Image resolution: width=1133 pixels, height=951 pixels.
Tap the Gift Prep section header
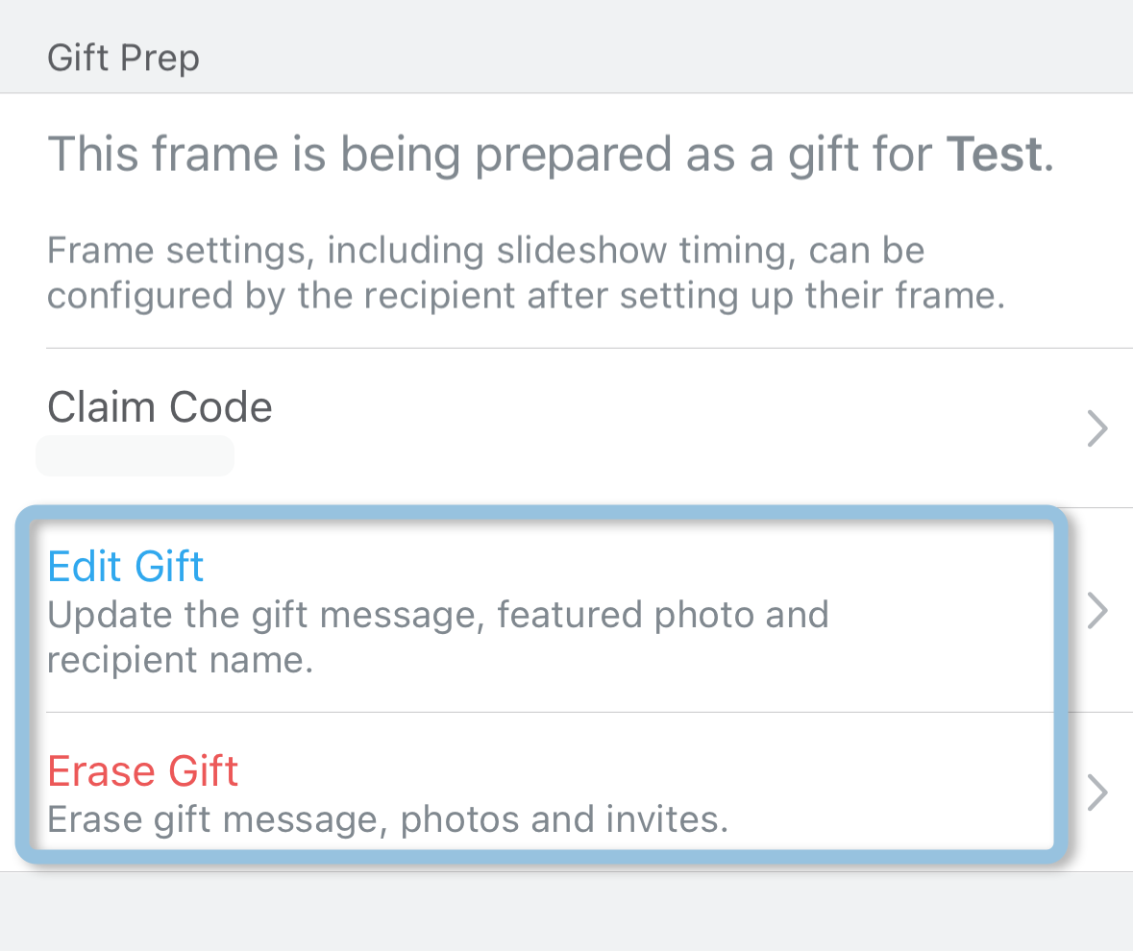coord(123,57)
